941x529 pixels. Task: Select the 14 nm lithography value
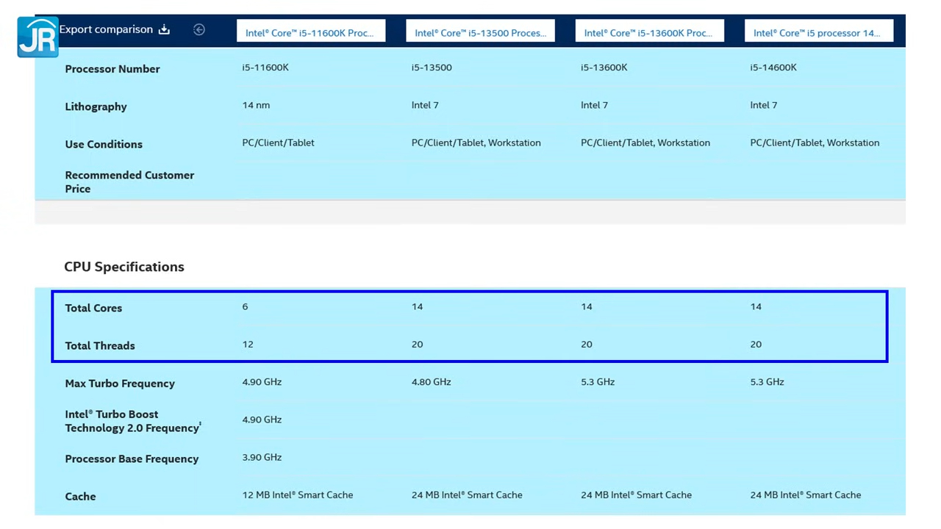[256, 105]
